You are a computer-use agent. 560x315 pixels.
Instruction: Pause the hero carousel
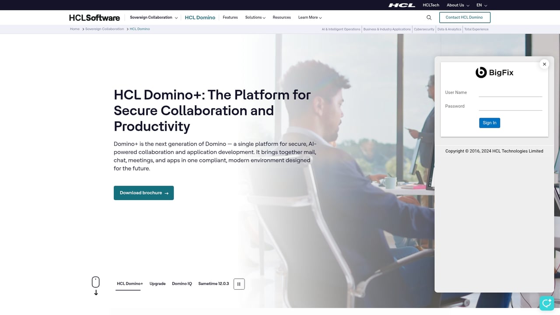point(239,284)
